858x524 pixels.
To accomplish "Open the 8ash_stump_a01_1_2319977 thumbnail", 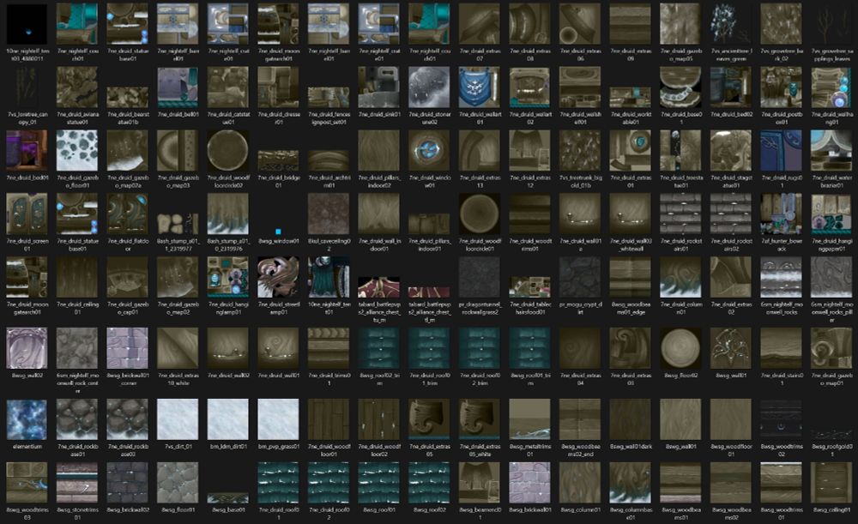I will pos(178,224).
